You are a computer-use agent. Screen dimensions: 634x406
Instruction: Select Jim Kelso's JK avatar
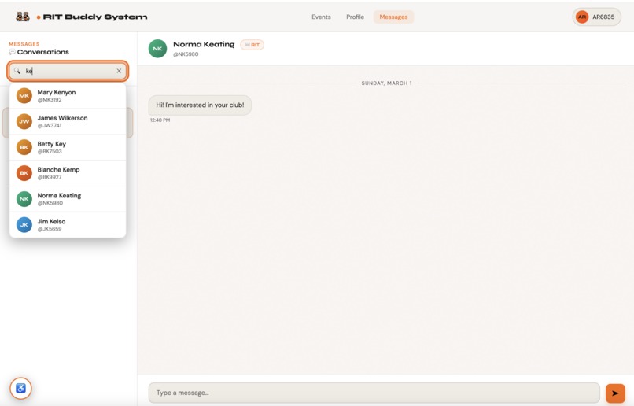pos(24,225)
